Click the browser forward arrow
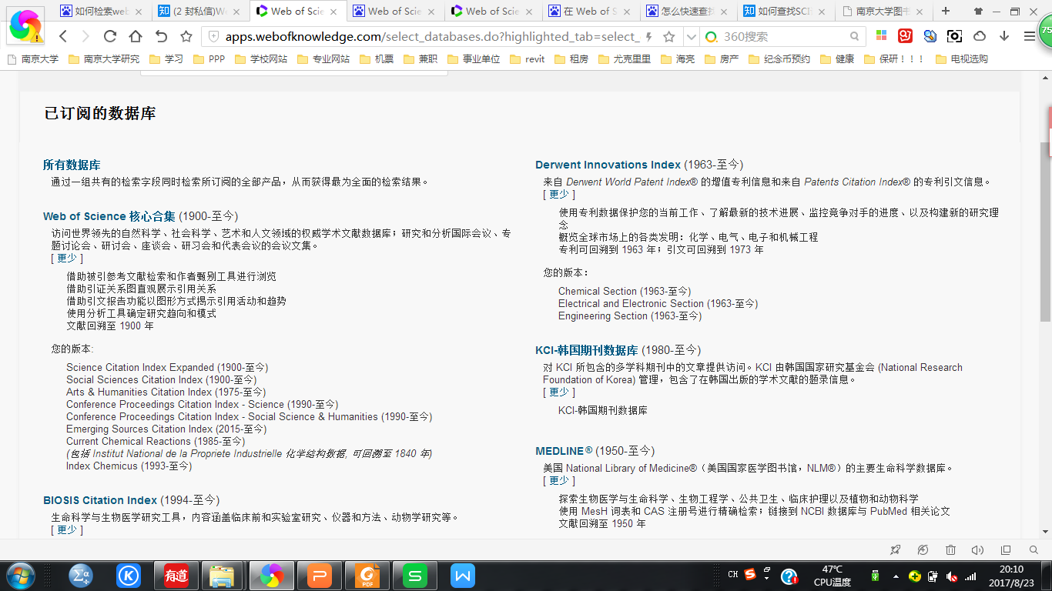This screenshot has height=591, width=1052. pos(85,36)
